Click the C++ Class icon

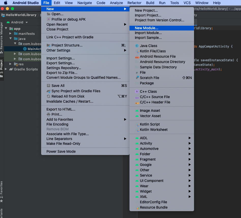pos(137,92)
